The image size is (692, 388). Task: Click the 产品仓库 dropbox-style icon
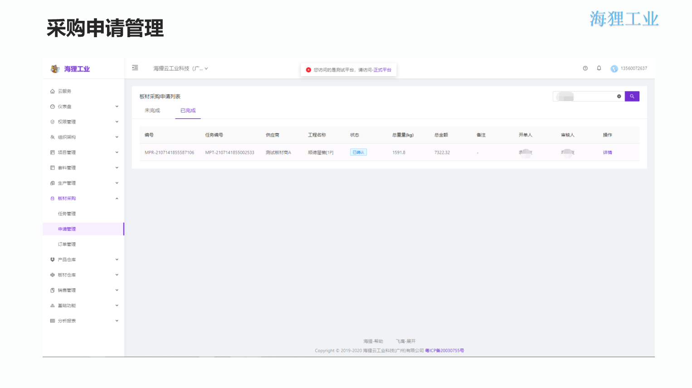pyautogui.click(x=53, y=260)
